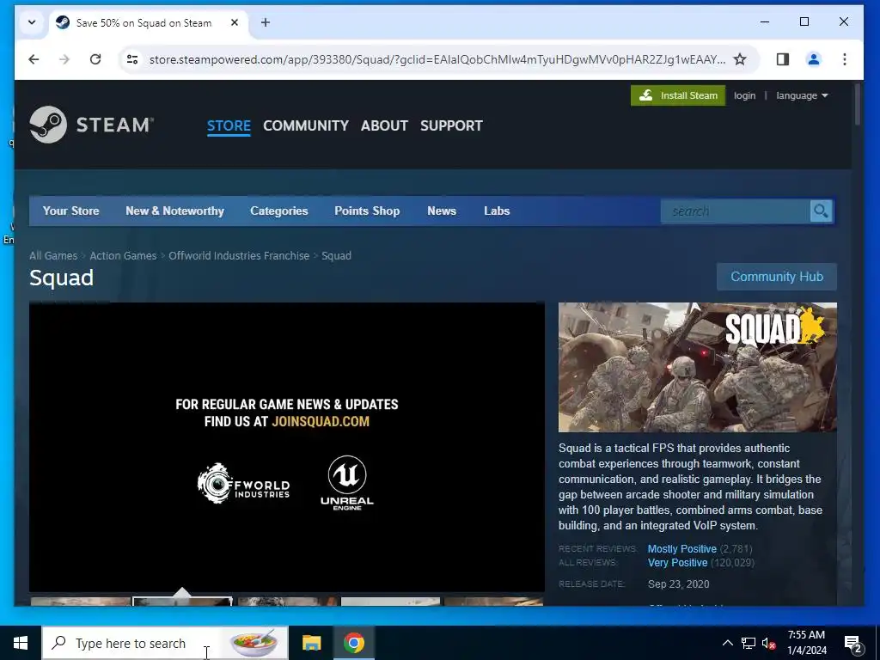Open the Mostly Positive recent reviews link
880x660 pixels.
pos(681,549)
